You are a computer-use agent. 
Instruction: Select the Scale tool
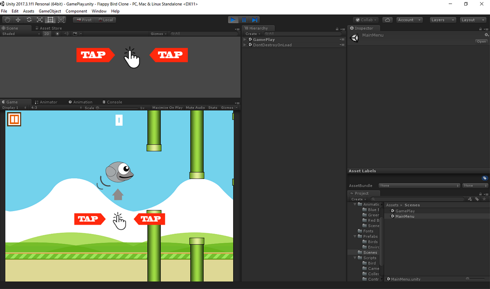39,19
